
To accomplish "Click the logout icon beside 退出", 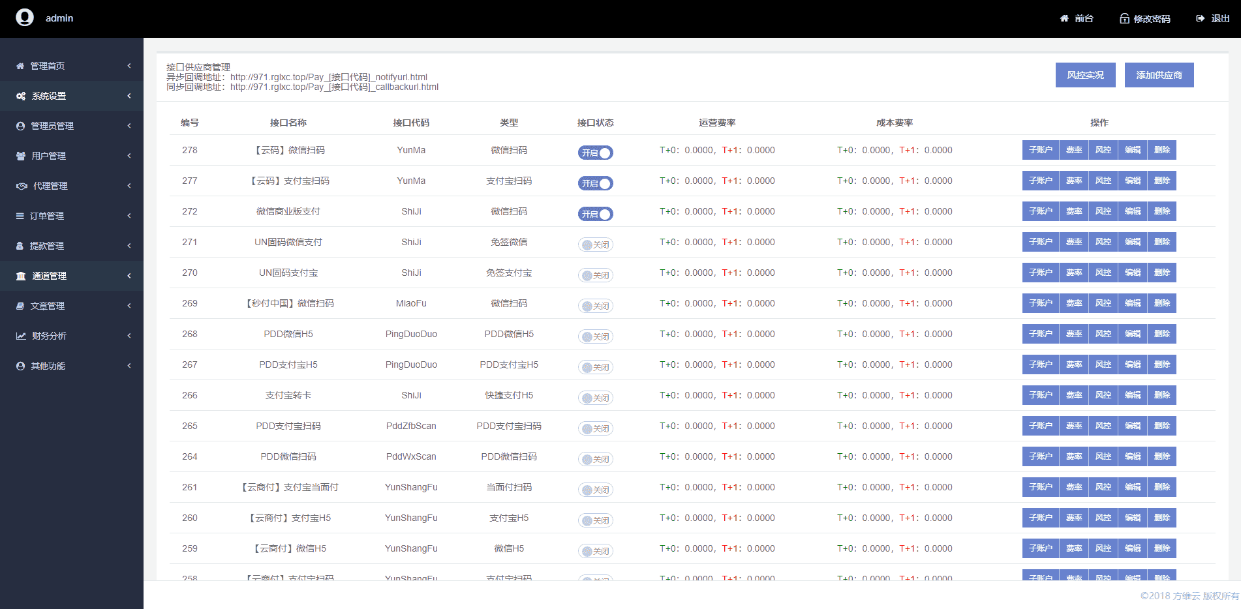I will coord(1200,18).
